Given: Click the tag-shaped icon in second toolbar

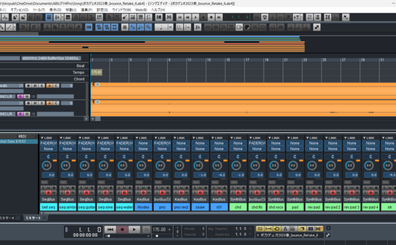Looking at the screenshot, I should click(x=239, y=27).
